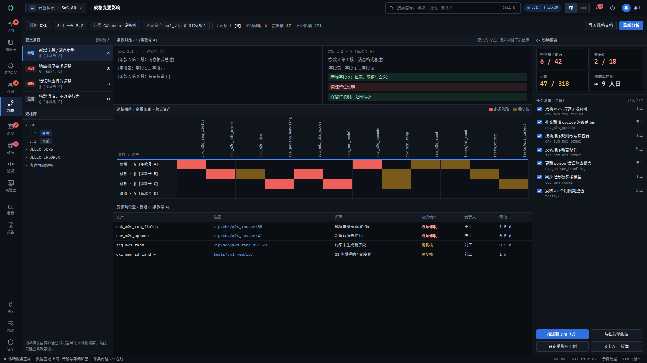Uncheck task 同步记分板参考模型

[540, 177]
